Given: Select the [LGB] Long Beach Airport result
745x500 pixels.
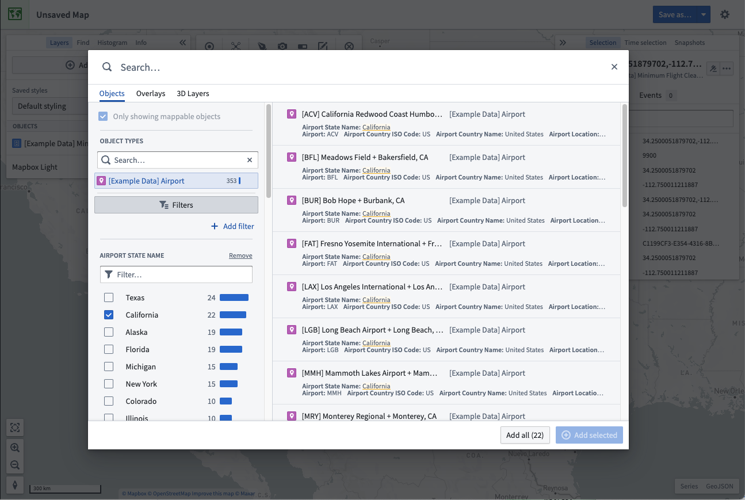Looking at the screenshot, I should (x=446, y=339).
